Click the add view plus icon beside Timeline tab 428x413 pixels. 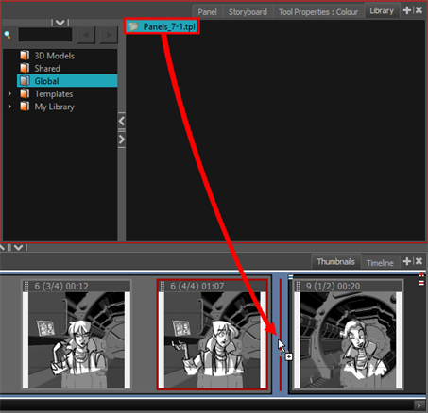pyautogui.click(x=407, y=261)
